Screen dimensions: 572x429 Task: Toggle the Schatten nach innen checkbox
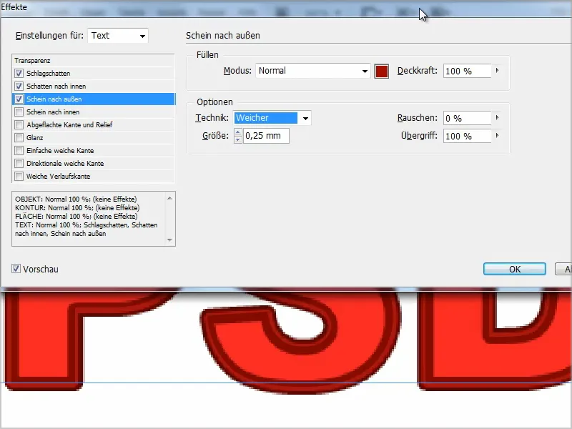pyautogui.click(x=19, y=86)
